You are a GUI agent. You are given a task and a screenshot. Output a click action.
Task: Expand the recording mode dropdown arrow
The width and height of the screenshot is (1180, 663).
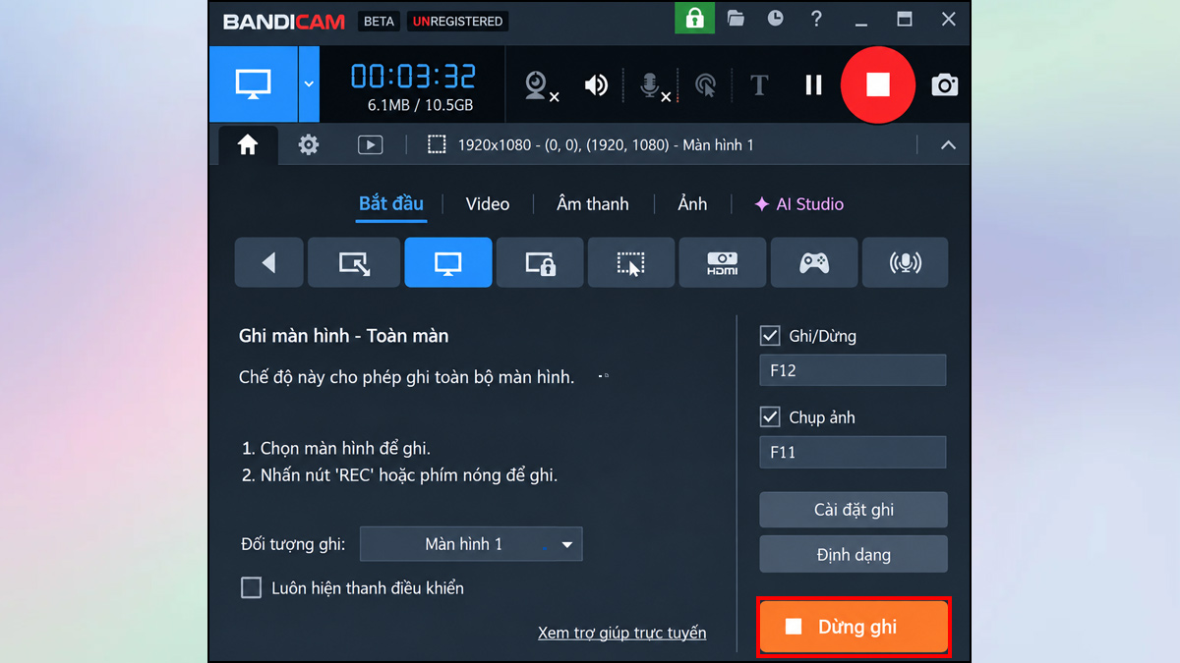[x=309, y=84]
